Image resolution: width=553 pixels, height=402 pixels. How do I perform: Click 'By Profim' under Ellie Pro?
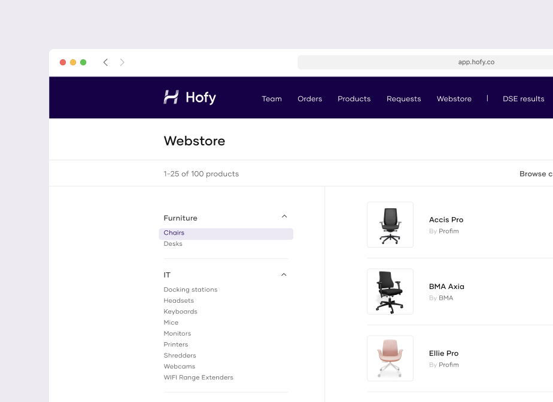tap(443, 365)
